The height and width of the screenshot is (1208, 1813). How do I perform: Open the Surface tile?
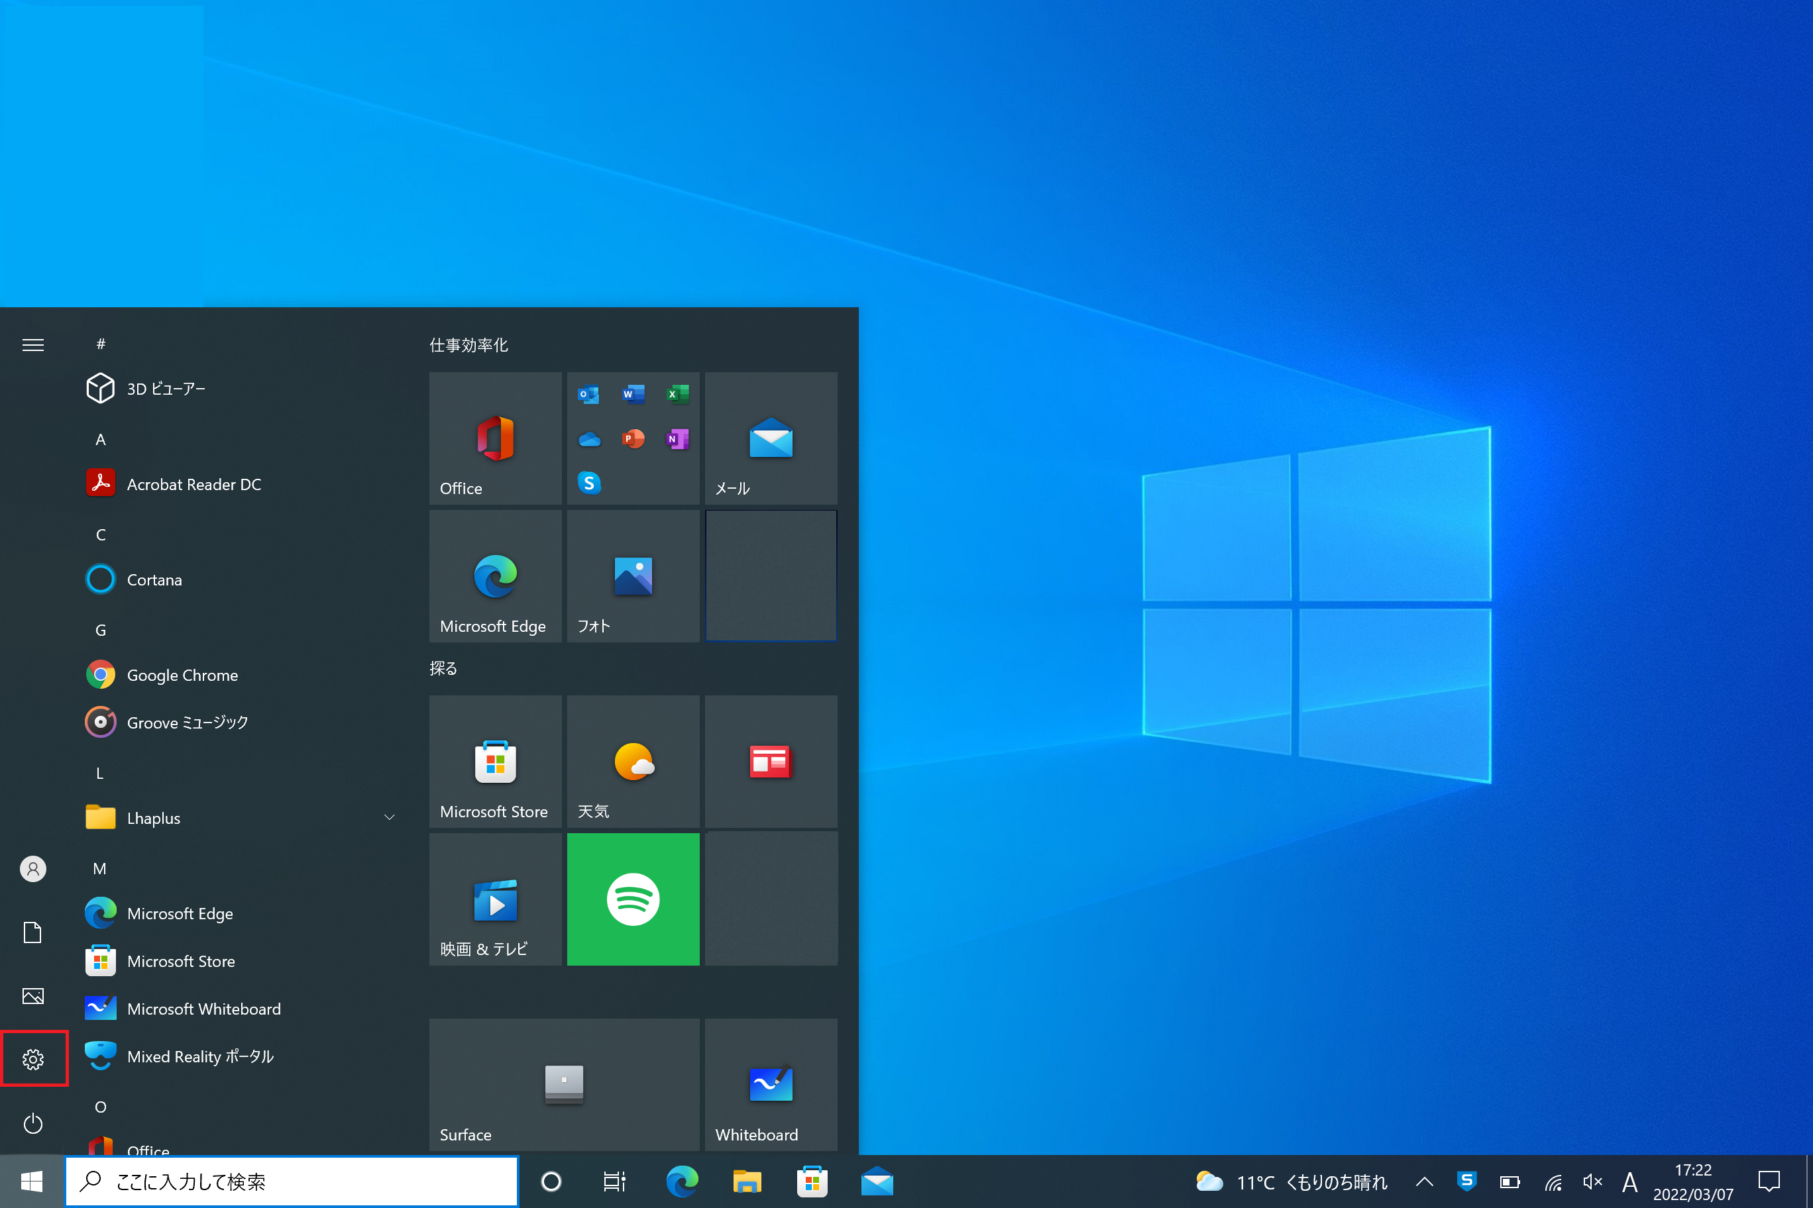point(565,1085)
